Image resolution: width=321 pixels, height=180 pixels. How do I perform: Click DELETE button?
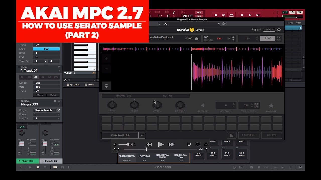point(271,135)
